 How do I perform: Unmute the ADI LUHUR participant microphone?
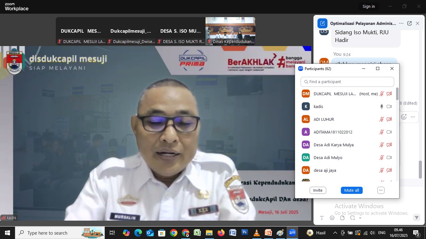point(381,119)
